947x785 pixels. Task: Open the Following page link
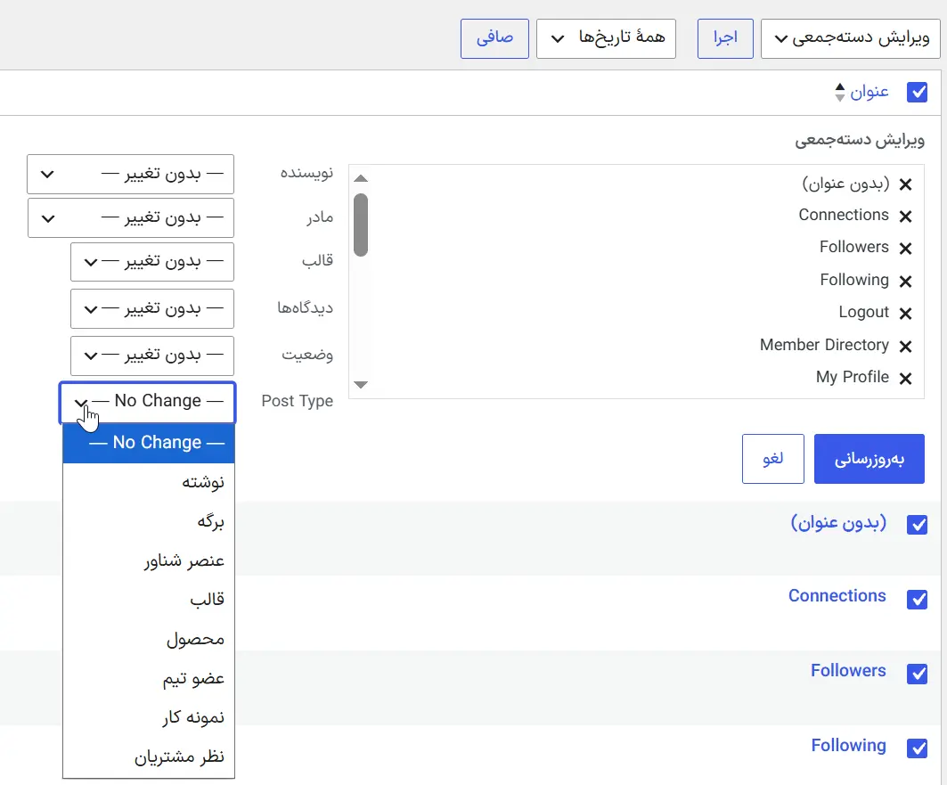(848, 746)
